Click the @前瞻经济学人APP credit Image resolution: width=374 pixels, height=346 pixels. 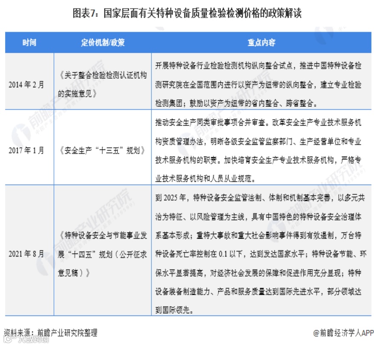coord(343,333)
